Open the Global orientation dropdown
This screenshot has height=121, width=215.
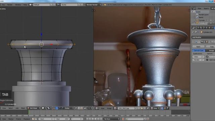coord(69,108)
